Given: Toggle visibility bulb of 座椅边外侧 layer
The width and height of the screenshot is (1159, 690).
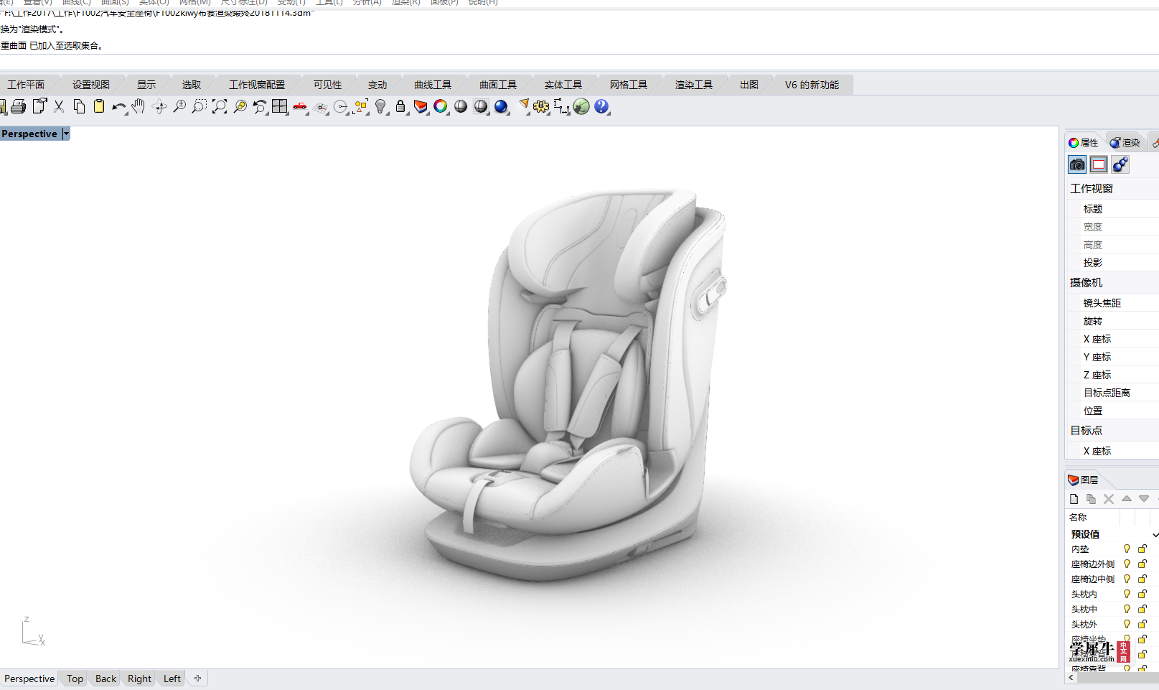Looking at the screenshot, I should coord(1127,564).
